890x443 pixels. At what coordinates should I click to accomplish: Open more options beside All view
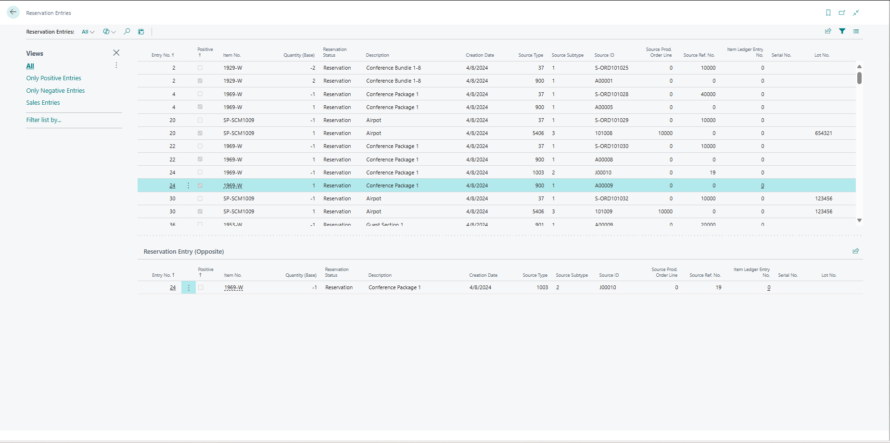pos(116,65)
